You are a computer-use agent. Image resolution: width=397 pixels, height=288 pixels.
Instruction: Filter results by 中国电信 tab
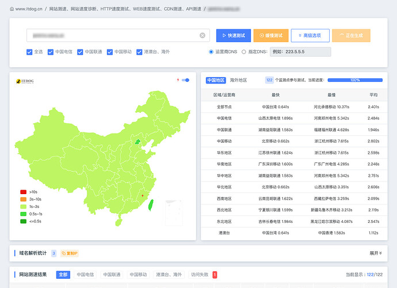click(85, 275)
